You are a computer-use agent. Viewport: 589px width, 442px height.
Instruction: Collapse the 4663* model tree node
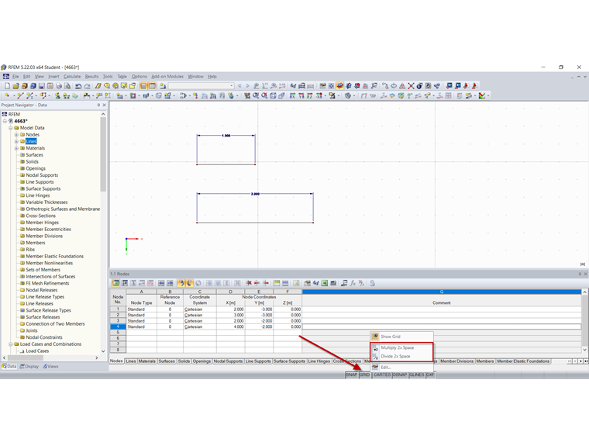tap(5, 121)
